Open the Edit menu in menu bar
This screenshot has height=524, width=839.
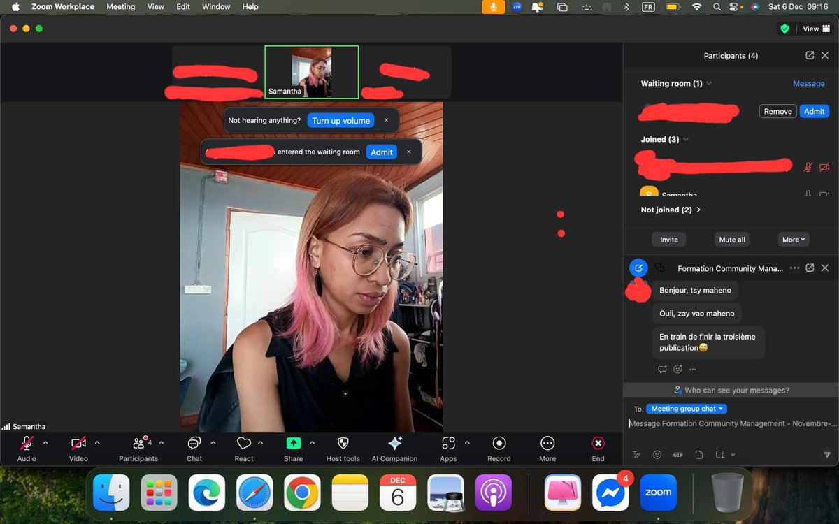(183, 6)
